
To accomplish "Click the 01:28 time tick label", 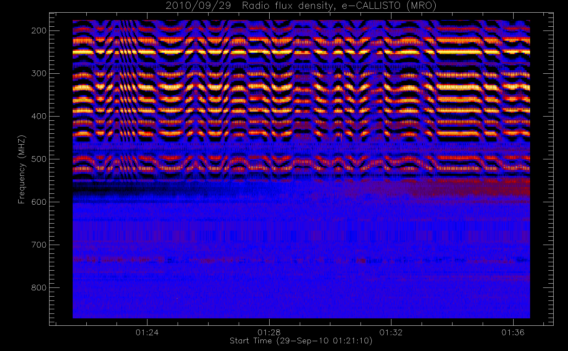I will tap(269, 332).
